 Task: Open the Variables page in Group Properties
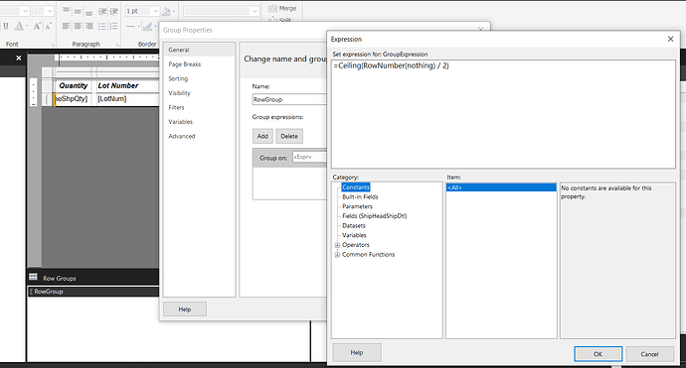pos(180,122)
